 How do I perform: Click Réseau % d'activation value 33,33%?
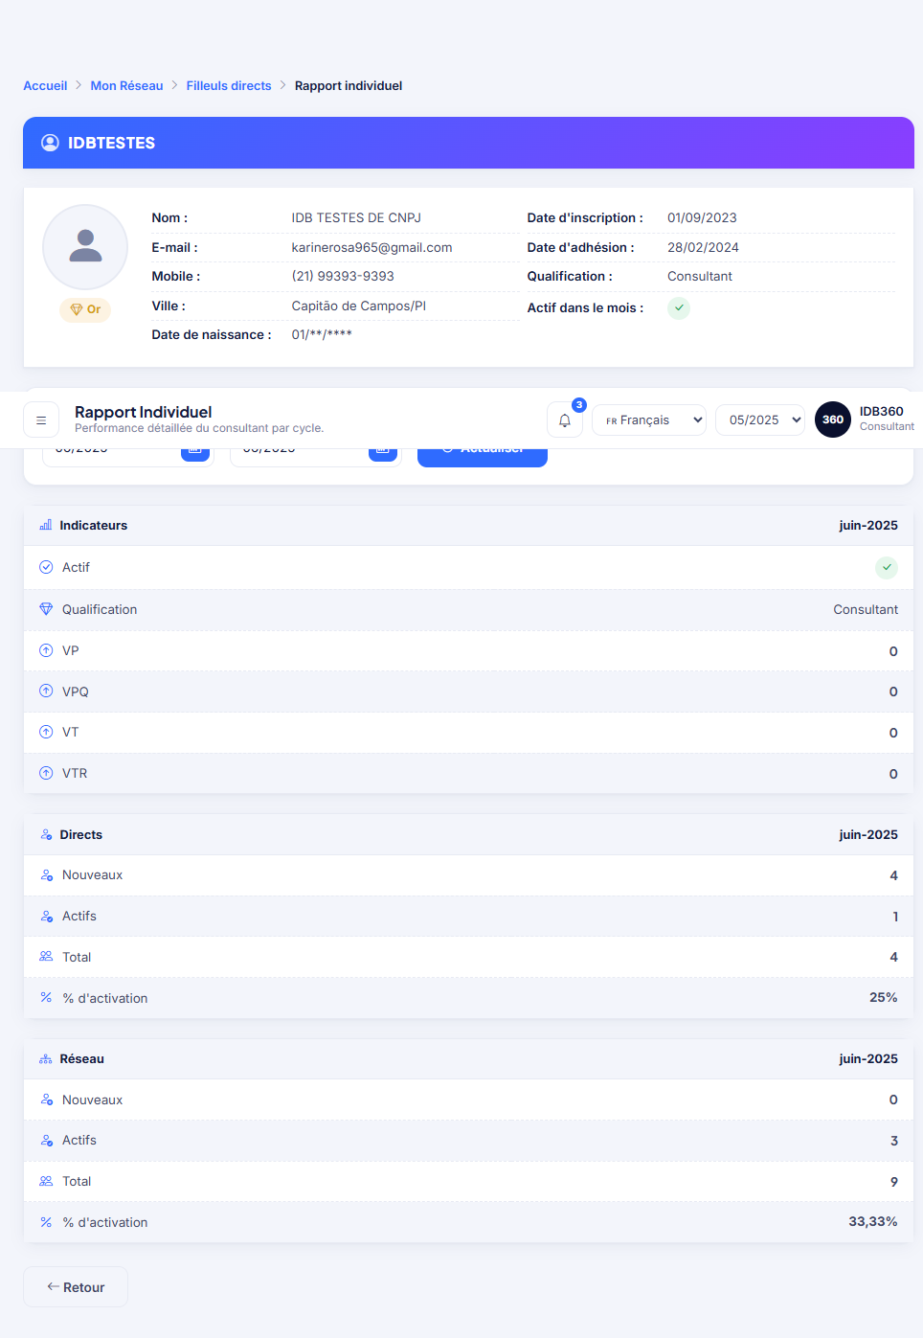click(x=873, y=1221)
